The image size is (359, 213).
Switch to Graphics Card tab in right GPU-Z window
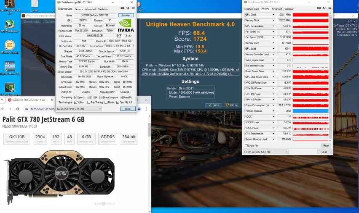point(252,9)
